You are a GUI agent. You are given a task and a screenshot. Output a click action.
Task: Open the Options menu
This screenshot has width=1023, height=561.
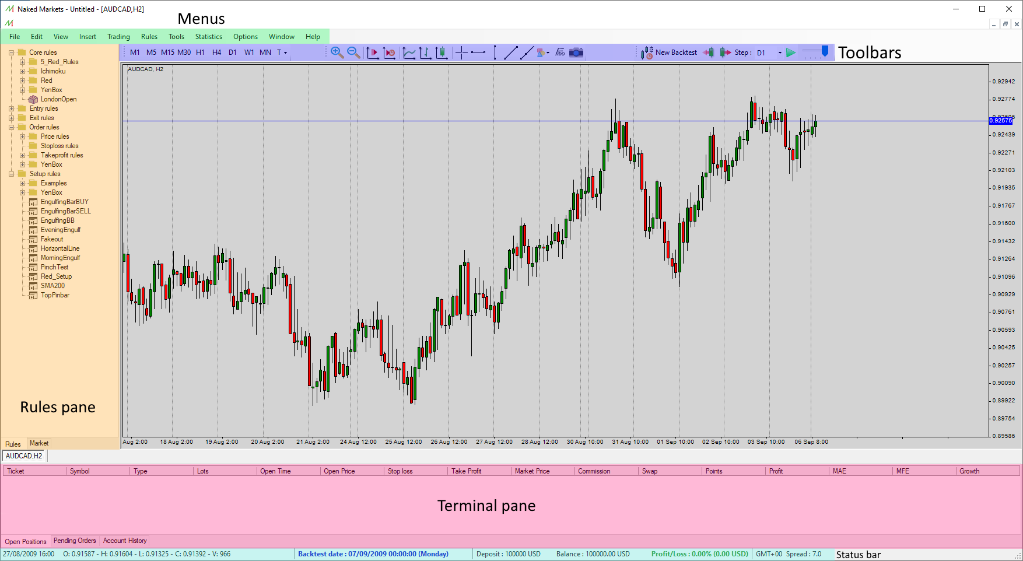pyautogui.click(x=246, y=37)
